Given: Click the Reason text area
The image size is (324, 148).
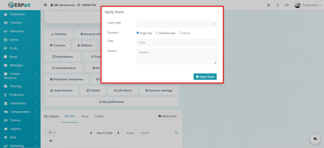Looking at the screenshot, I should [x=177, y=57].
